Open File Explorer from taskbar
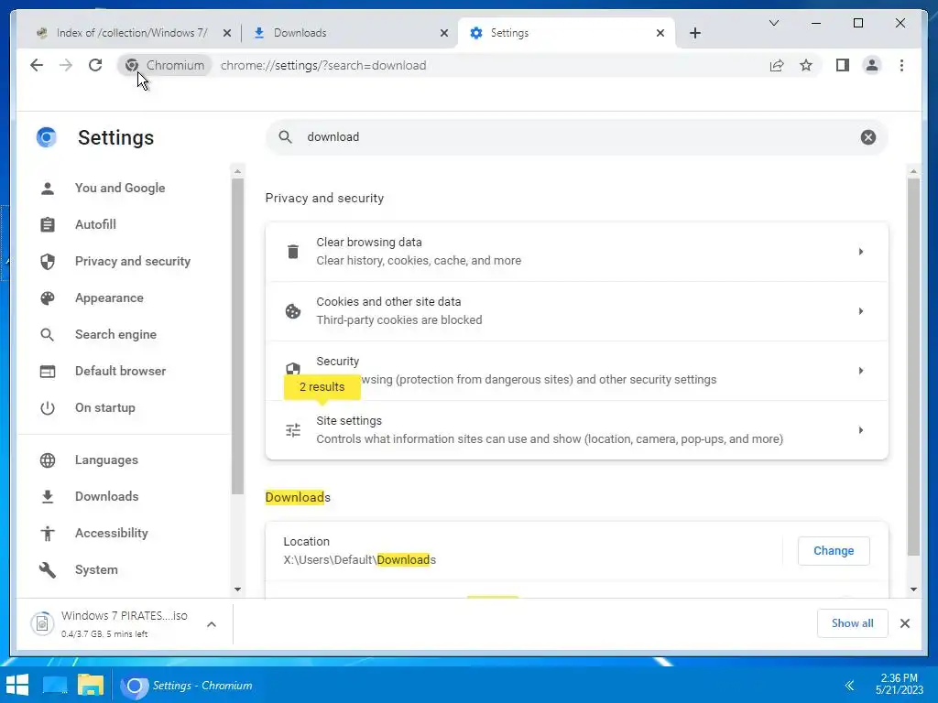This screenshot has height=703, width=938. pyautogui.click(x=91, y=685)
